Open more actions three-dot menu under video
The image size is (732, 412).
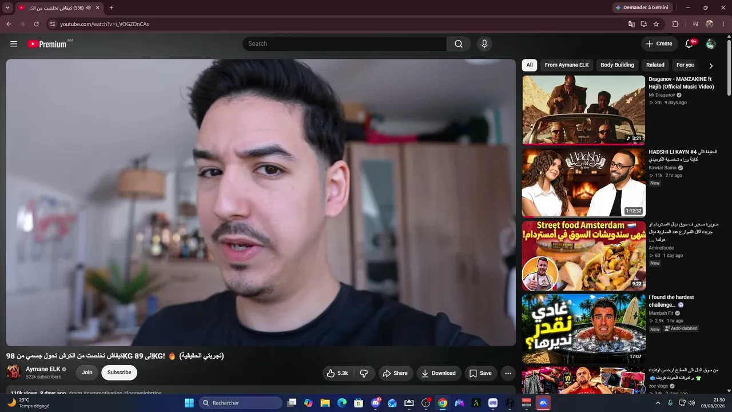point(508,373)
